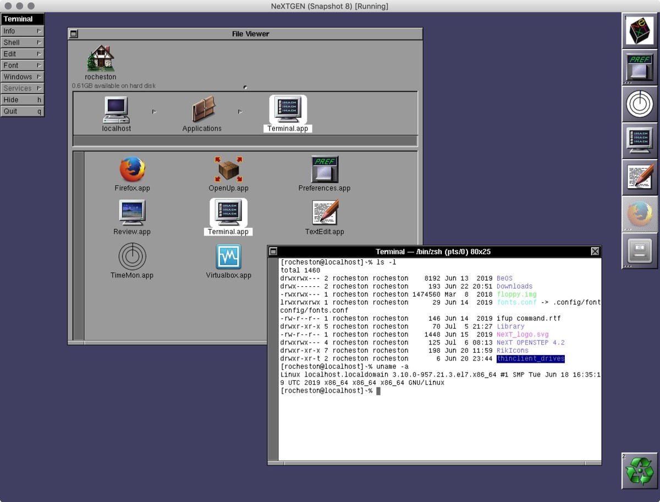Select Review.app icon
This screenshot has width=660, height=502.
click(132, 213)
